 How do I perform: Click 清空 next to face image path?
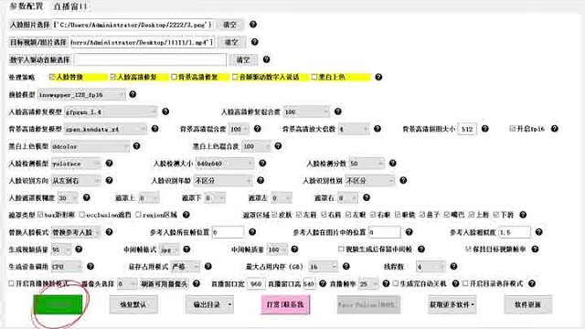[229, 25]
